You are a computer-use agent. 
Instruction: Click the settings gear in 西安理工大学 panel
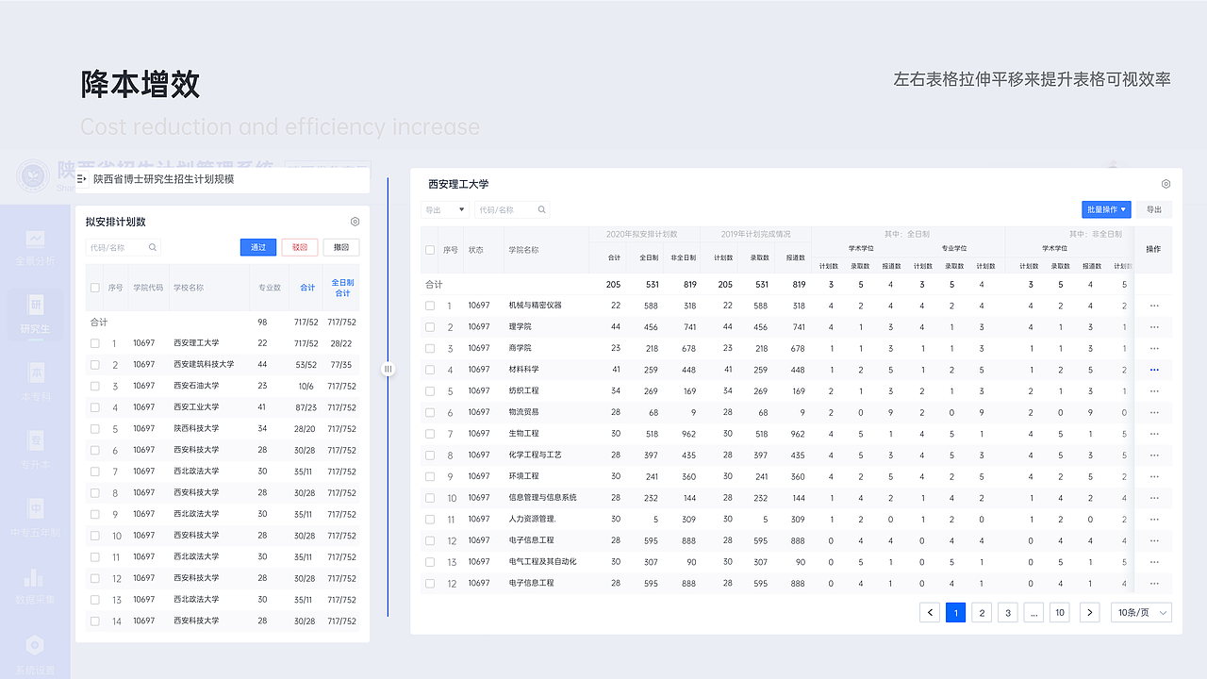click(1166, 184)
